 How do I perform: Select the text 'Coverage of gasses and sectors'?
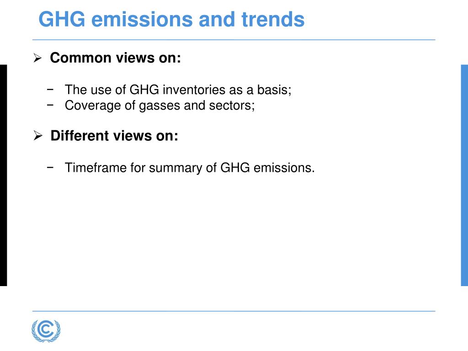[x=159, y=106]
